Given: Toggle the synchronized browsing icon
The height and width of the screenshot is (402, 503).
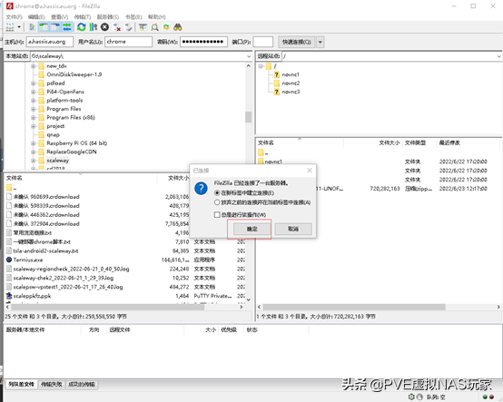Looking at the screenshot, I should [166, 27].
